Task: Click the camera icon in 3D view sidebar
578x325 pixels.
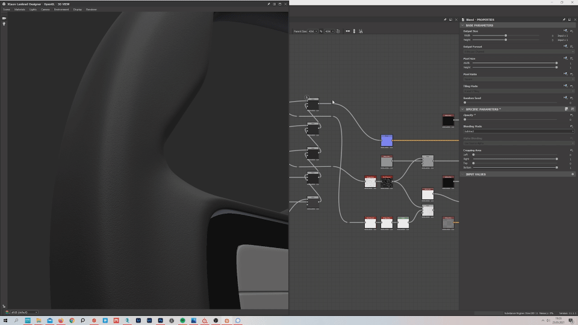Action: pyautogui.click(x=4, y=18)
